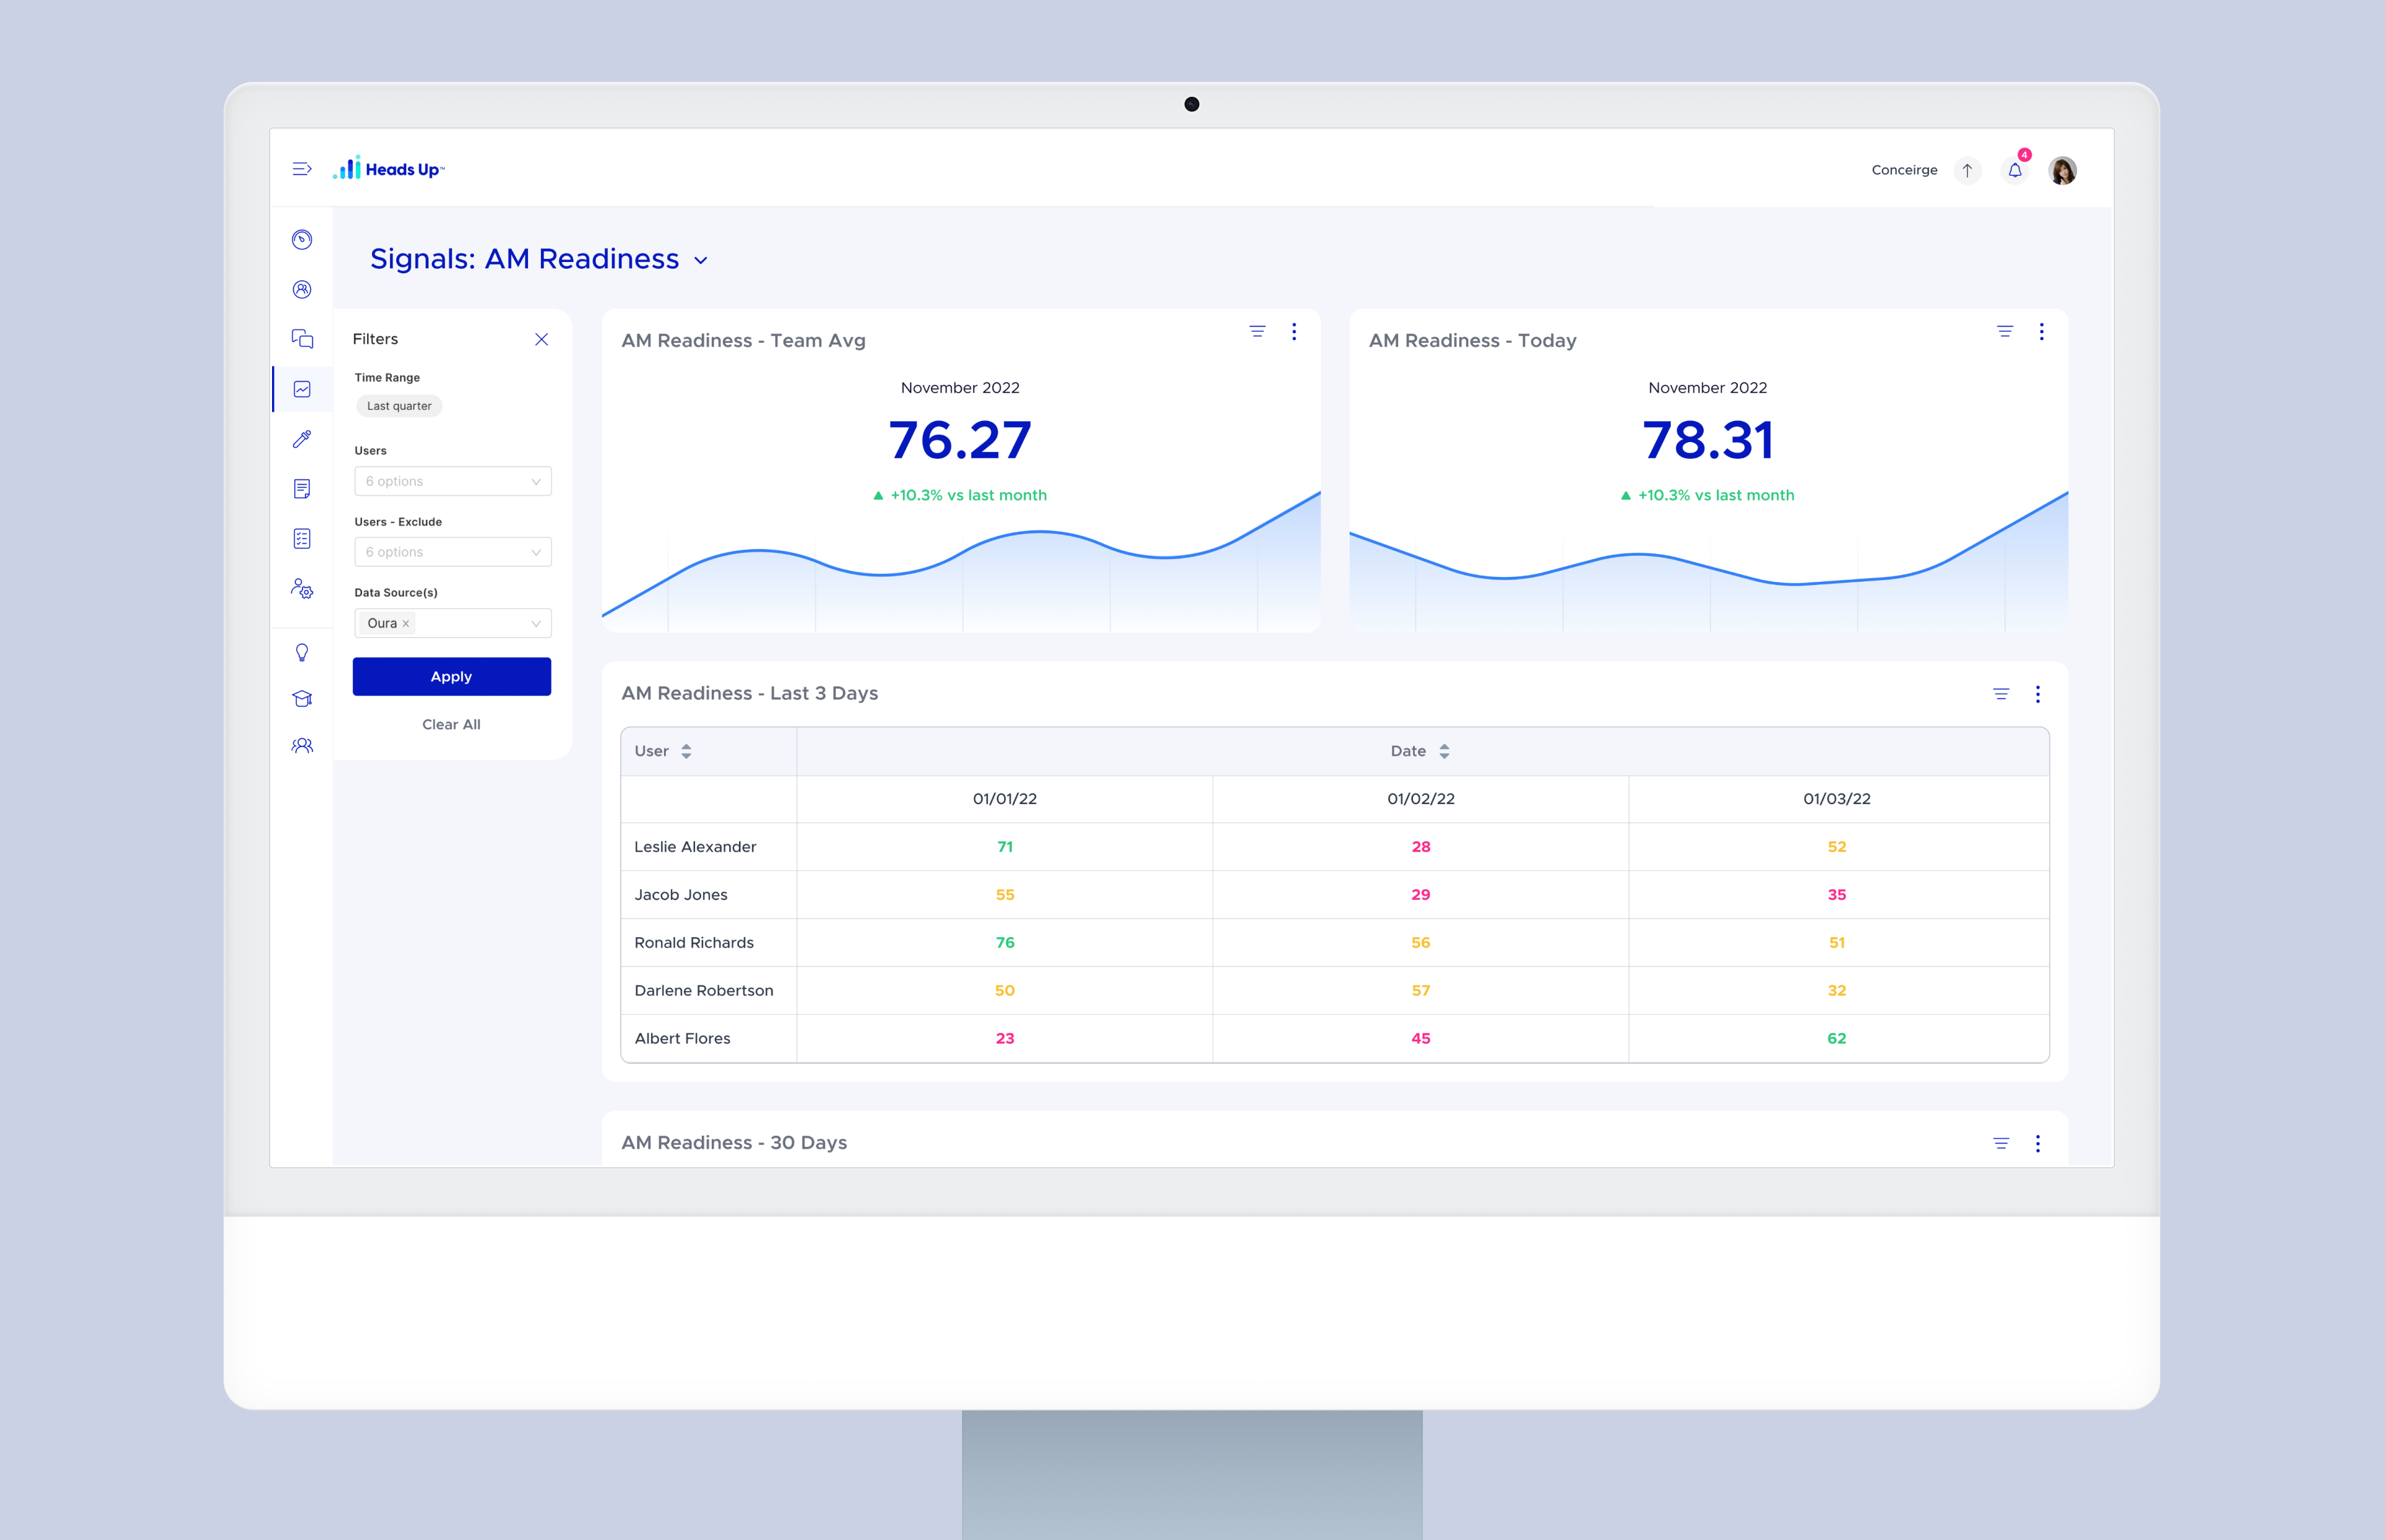The image size is (2385, 1540).
Task: Open the graduation cap education icon
Action: (302, 698)
